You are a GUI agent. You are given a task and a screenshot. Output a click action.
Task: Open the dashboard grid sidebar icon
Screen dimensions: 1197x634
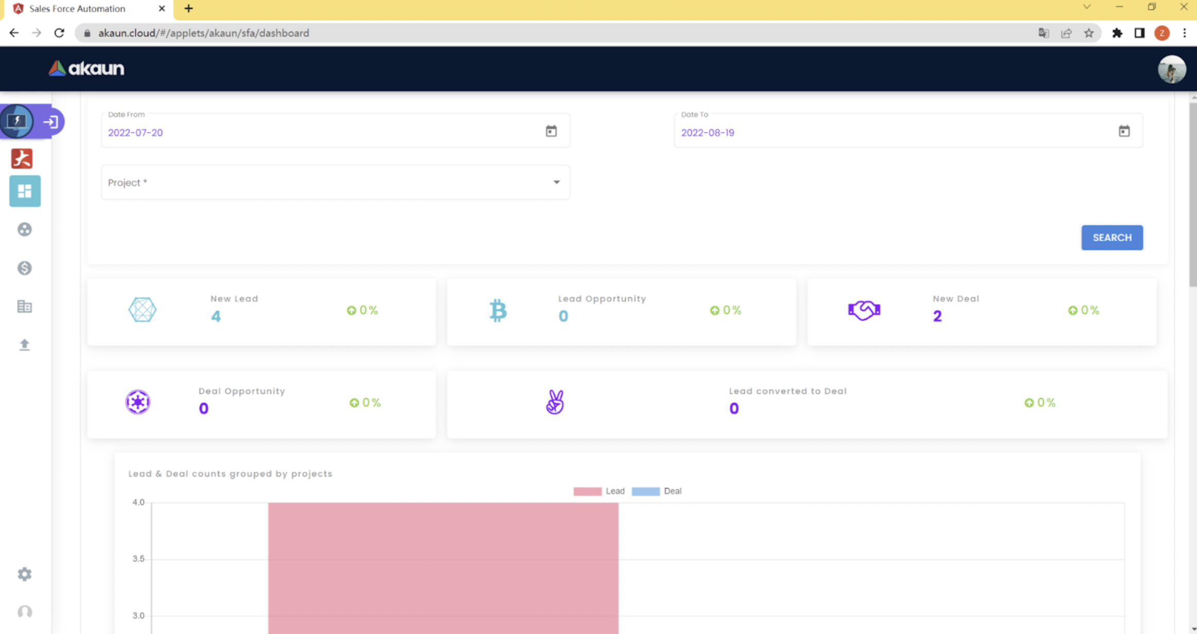(x=25, y=191)
